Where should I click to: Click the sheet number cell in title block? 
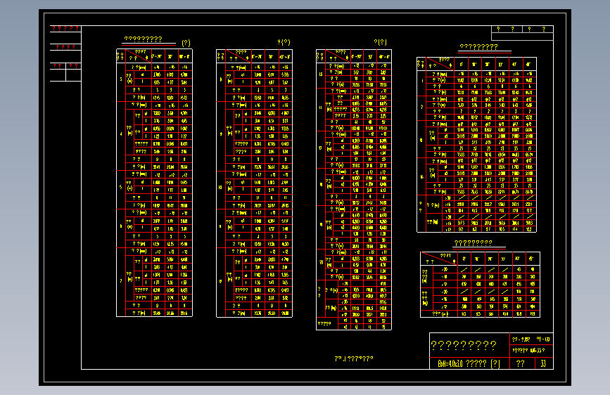pyautogui.click(x=543, y=363)
